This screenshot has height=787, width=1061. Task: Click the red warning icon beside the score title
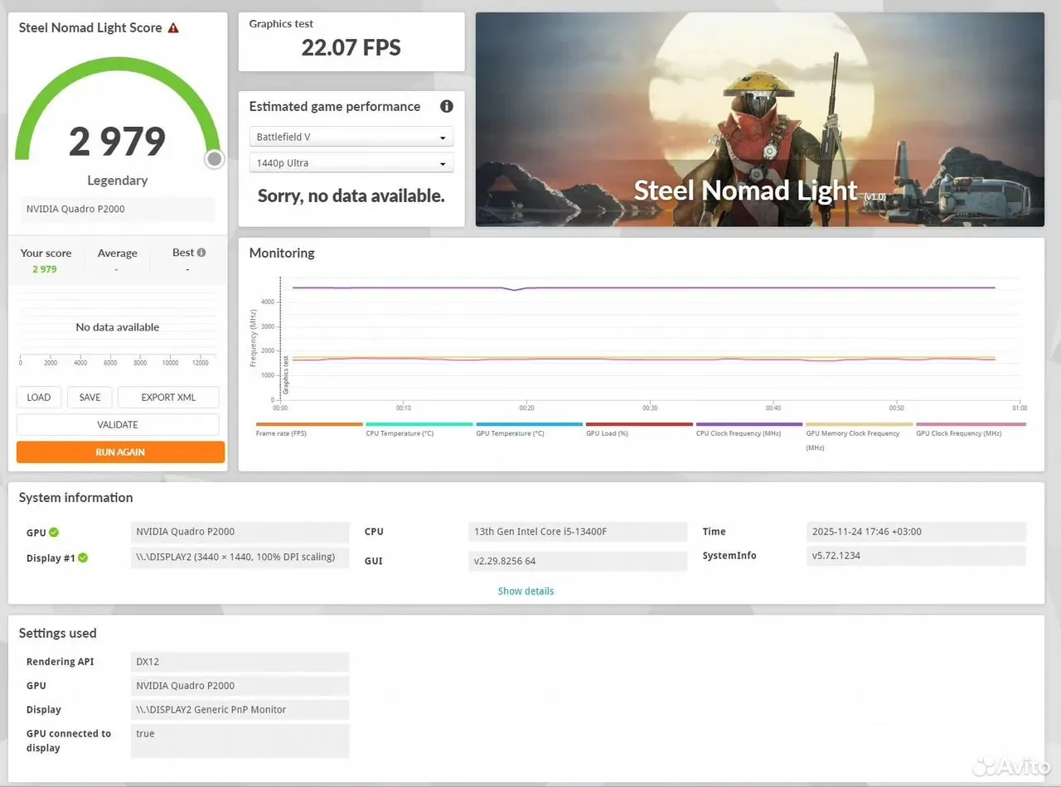173,27
